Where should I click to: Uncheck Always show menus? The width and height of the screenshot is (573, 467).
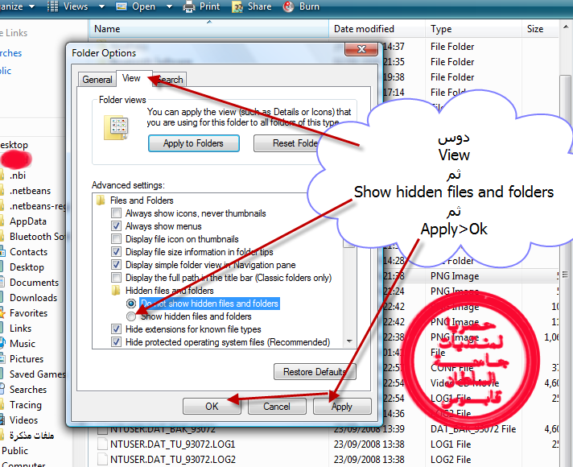point(116,225)
